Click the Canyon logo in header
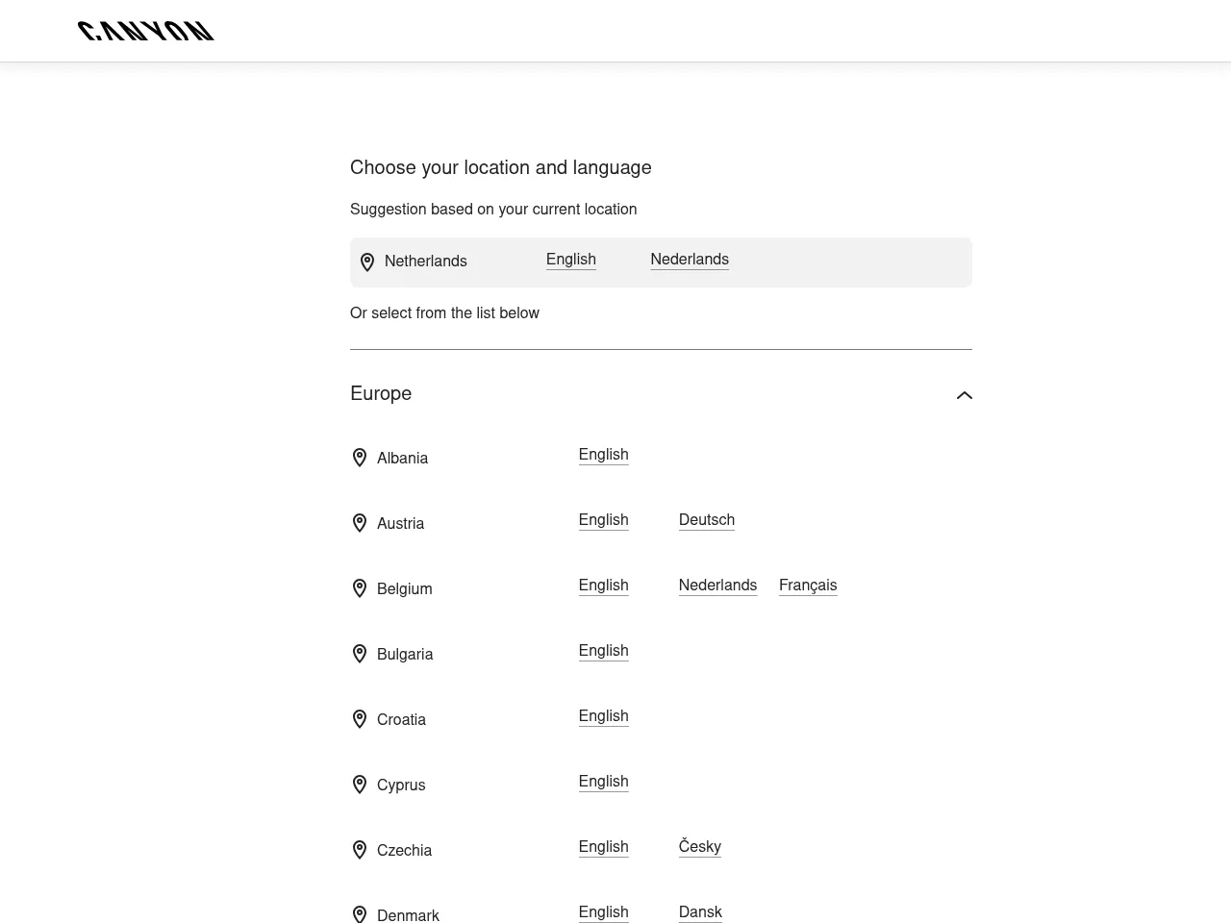This screenshot has height=923, width=1231. (x=146, y=31)
